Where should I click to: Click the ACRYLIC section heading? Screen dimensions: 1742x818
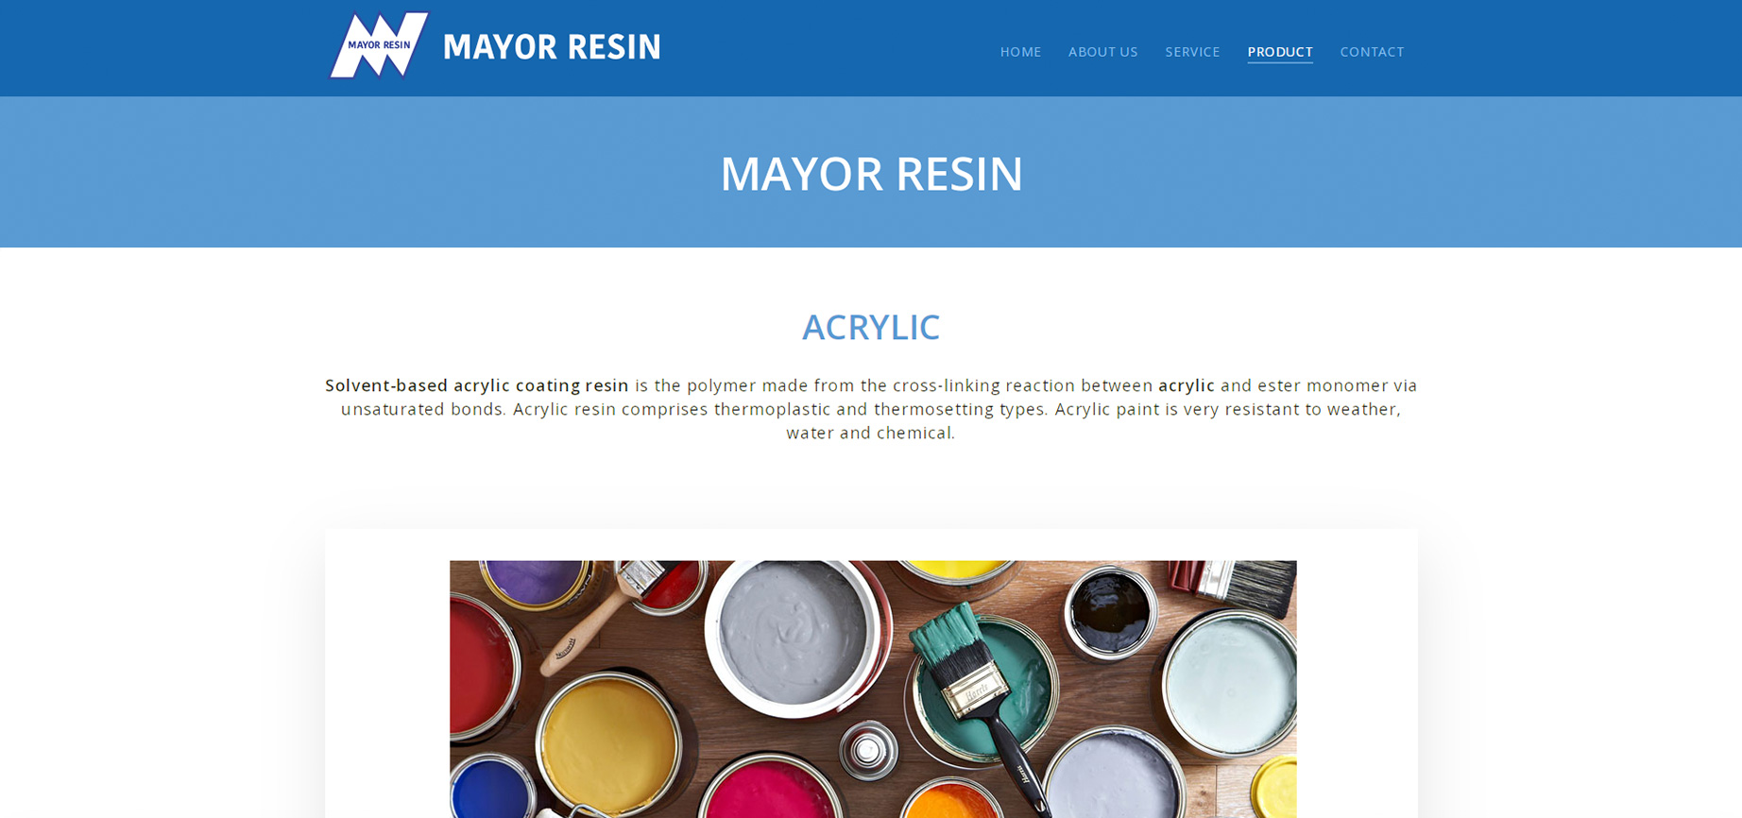[871, 327]
